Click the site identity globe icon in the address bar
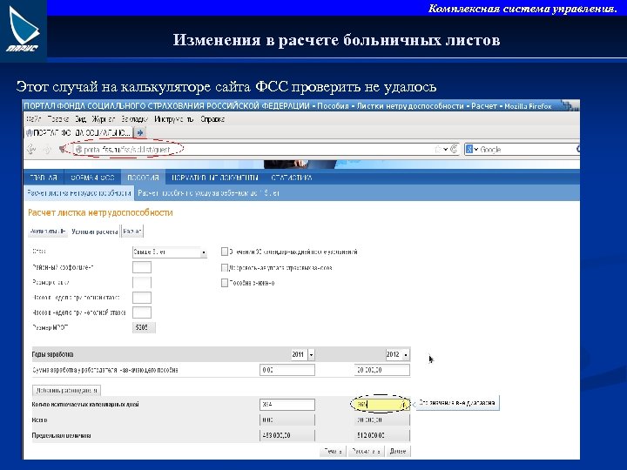This screenshot has width=627, height=470. [78, 150]
